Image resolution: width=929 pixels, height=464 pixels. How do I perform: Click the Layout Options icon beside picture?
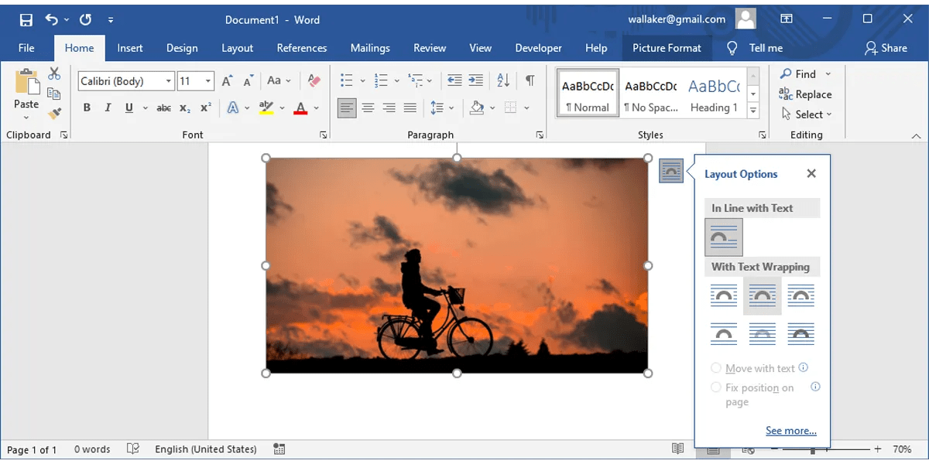coord(671,170)
